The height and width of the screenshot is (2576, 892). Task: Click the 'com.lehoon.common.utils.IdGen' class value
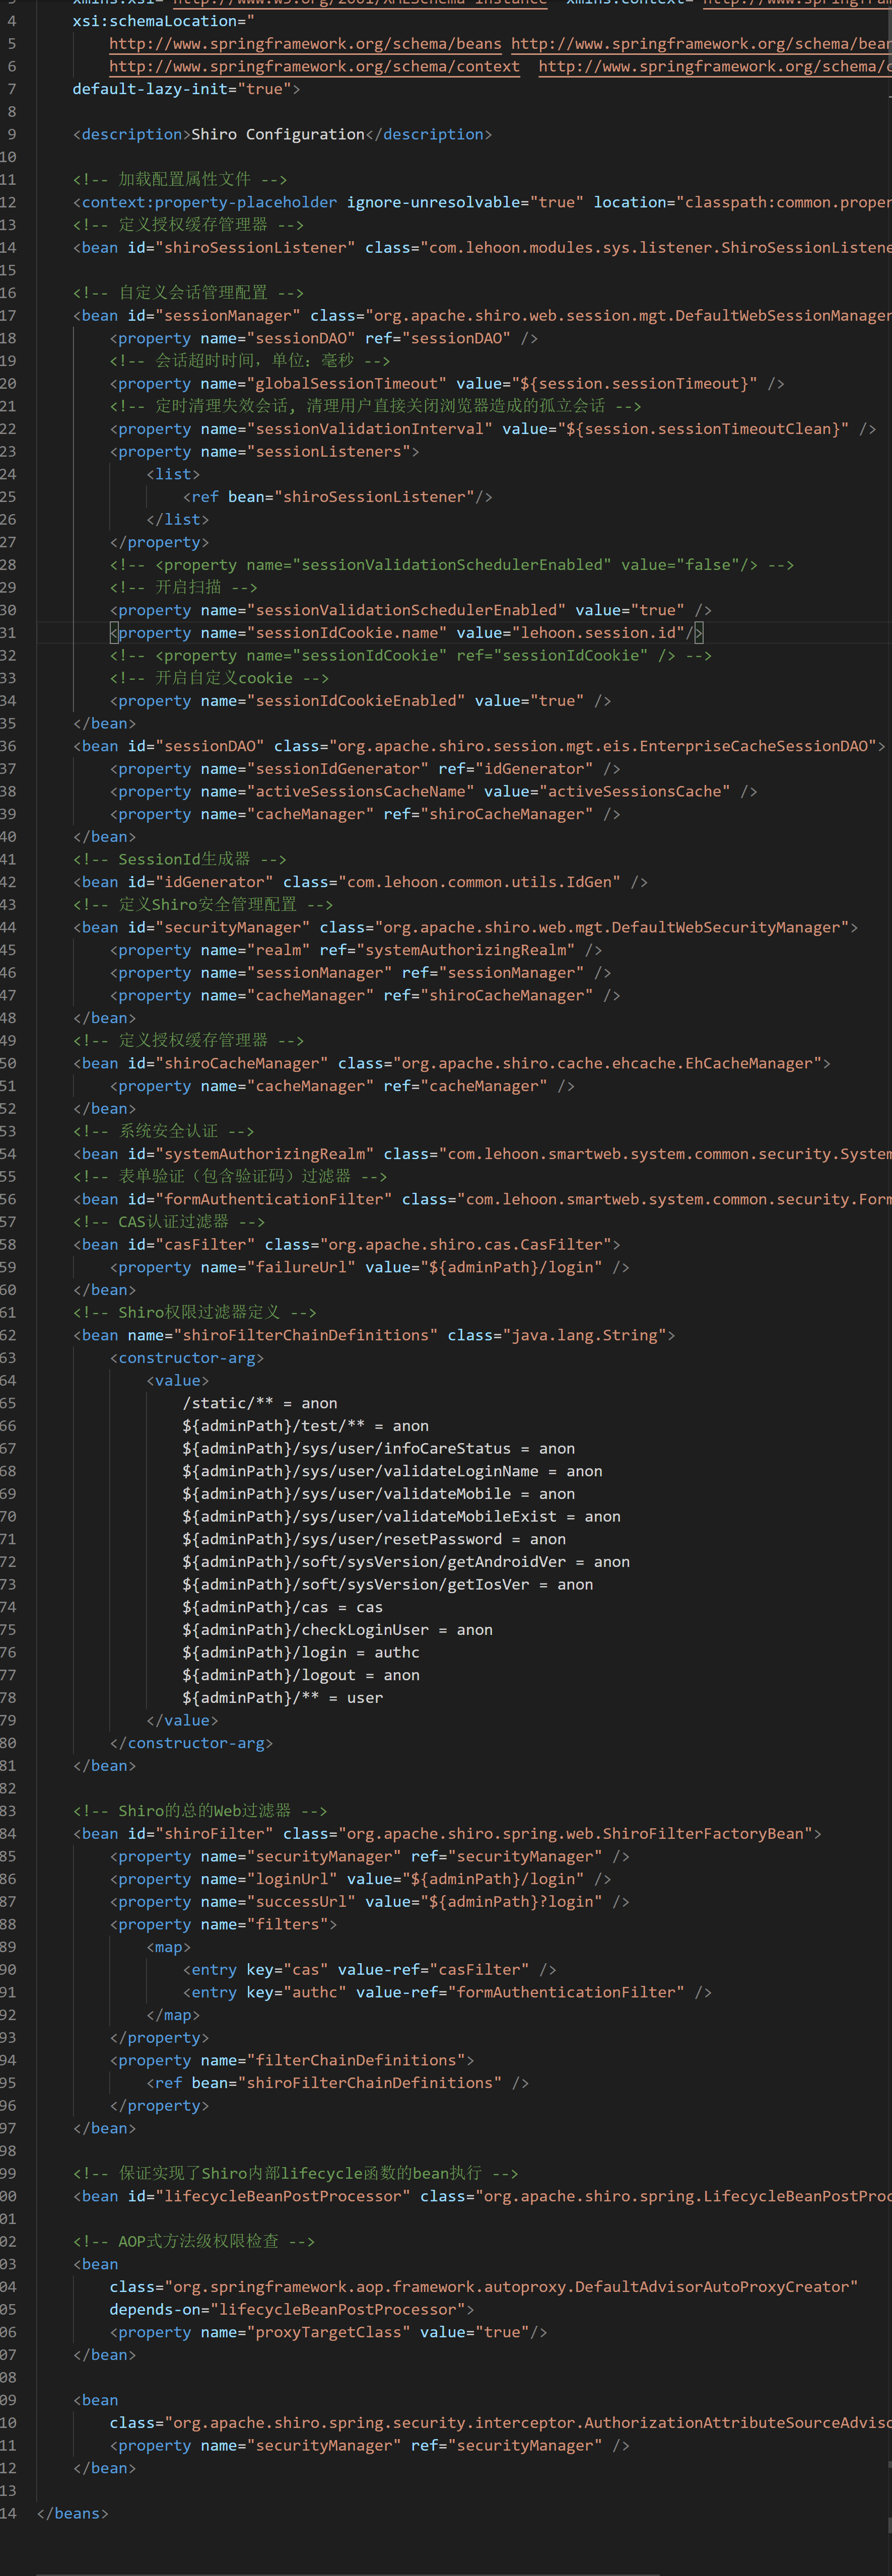[484, 882]
